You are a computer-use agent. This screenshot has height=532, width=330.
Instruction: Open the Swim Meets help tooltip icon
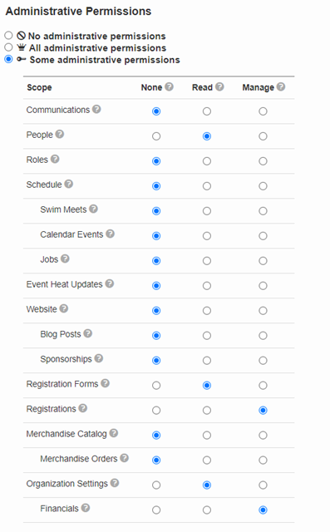[94, 209]
